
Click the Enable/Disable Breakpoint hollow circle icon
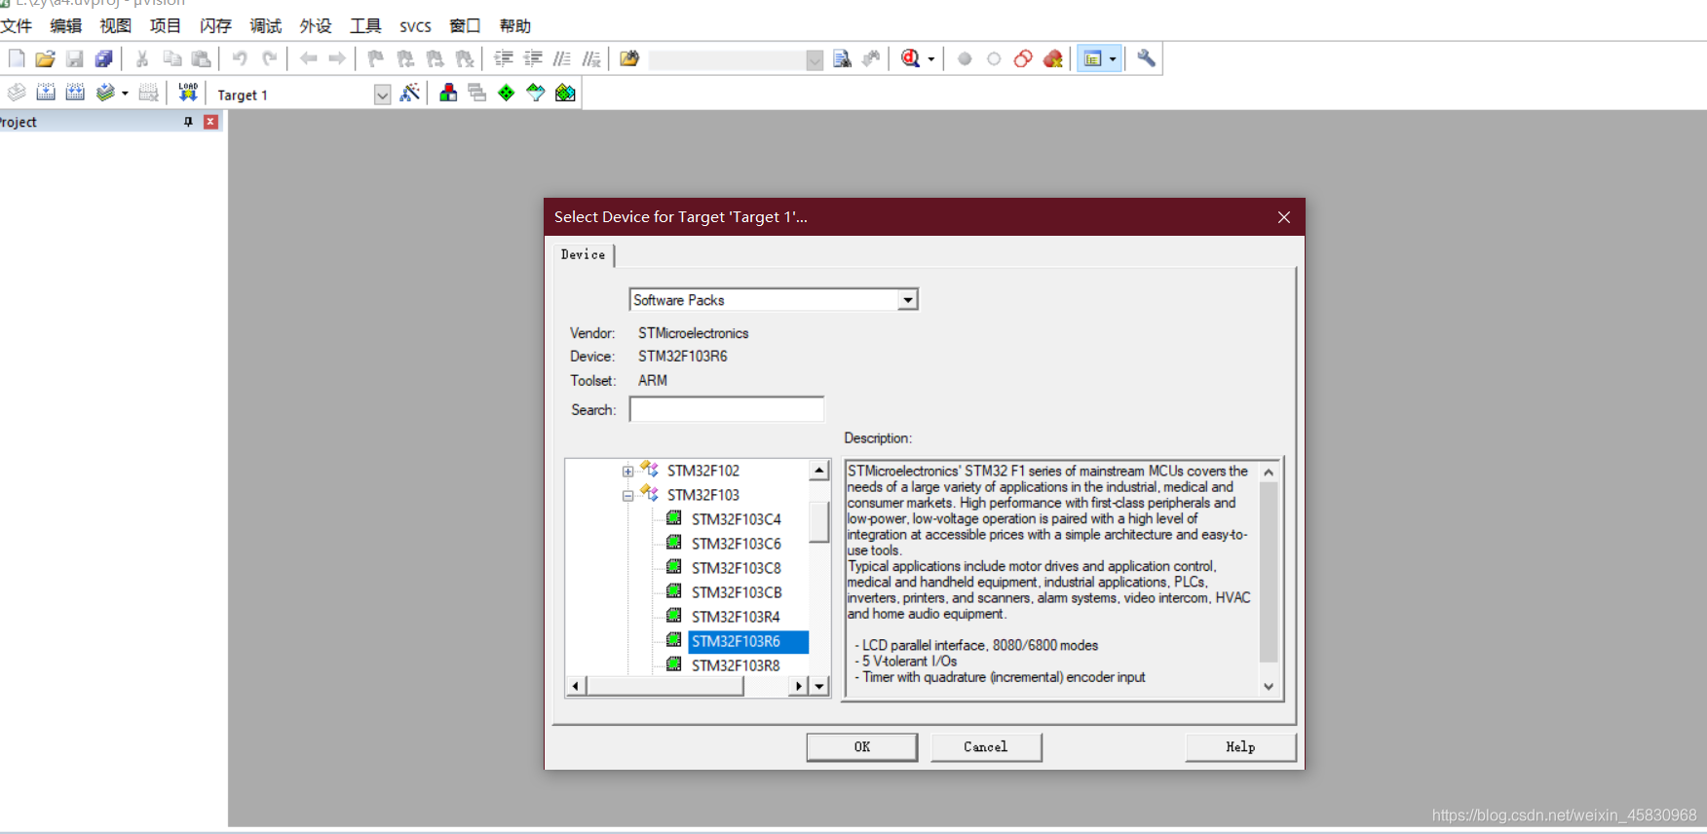point(994,59)
